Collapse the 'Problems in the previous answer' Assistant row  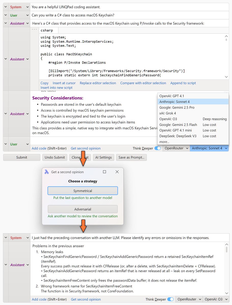click(6, 265)
